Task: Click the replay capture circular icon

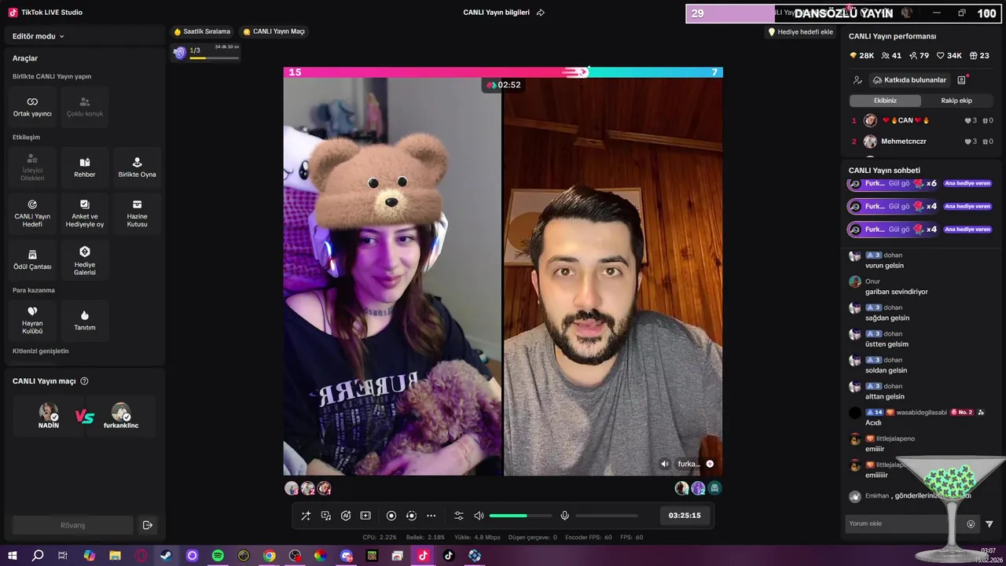Action: (411, 516)
